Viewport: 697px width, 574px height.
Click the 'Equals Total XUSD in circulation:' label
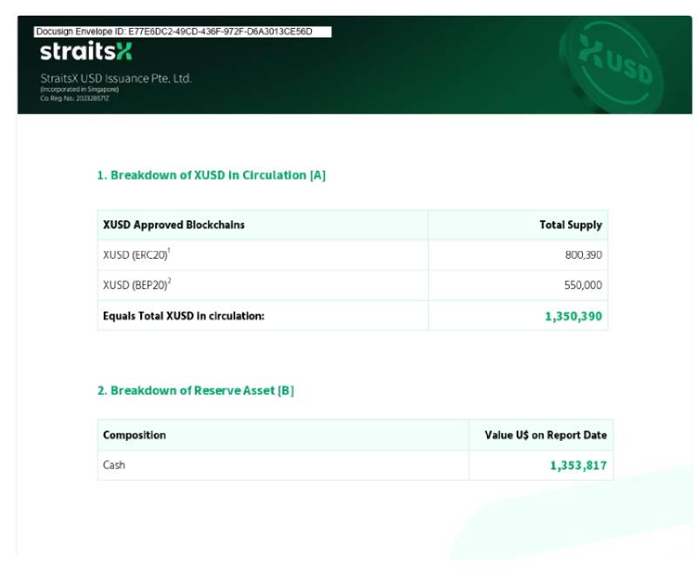coord(184,316)
